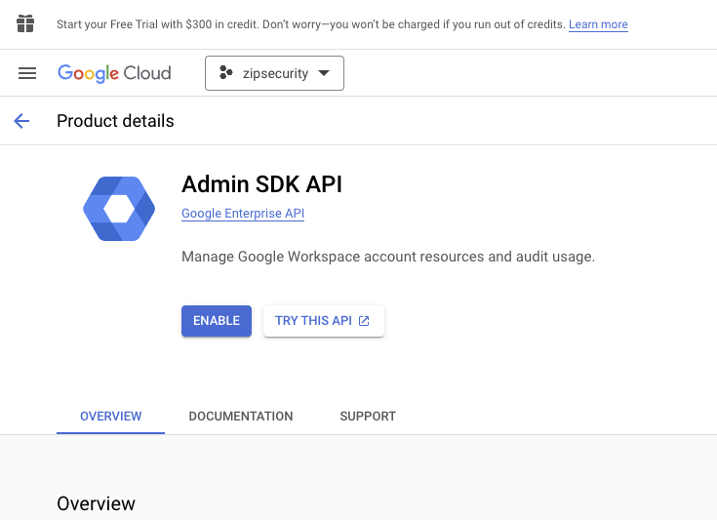Click the Manage Google Workspace description text

pyautogui.click(x=387, y=258)
